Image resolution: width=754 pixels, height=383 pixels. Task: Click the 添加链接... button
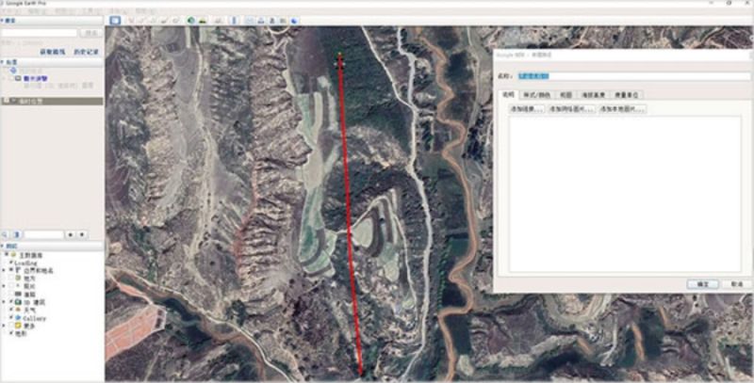(527, 109)
